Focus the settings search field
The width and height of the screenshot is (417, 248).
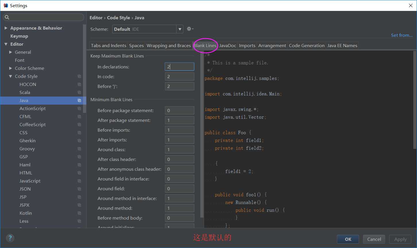(43, 17)
